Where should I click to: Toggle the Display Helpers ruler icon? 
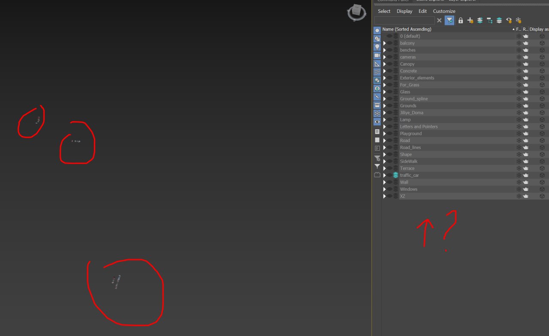377,64
